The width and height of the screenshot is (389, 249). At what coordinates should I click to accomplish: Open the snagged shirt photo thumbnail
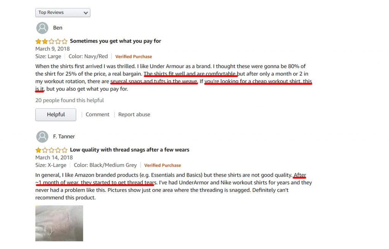pyautogui.click(x=59, y=223)
